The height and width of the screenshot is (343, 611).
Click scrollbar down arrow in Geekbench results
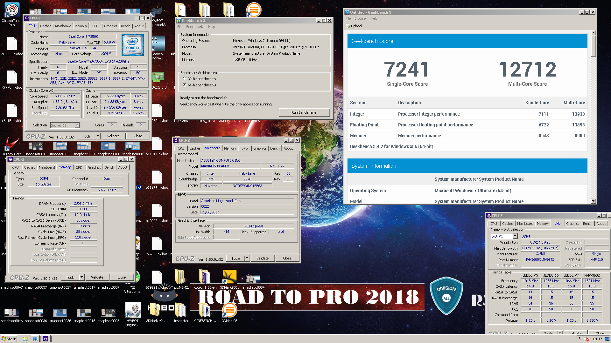coord(593,201)
